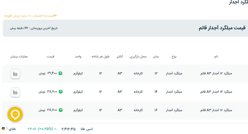Open the میلگرد ۱۲ آجدار A3 قائم link
The height and width of the screenshot is (134, 248).
[x=216, y=74]
